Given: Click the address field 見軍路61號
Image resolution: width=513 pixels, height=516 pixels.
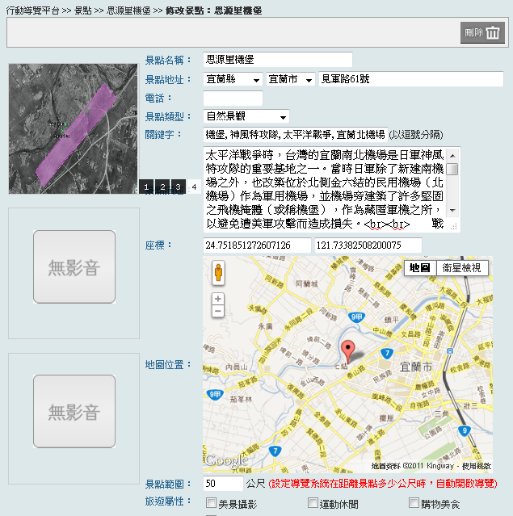Looking at the screenshot, I should 411,79.
